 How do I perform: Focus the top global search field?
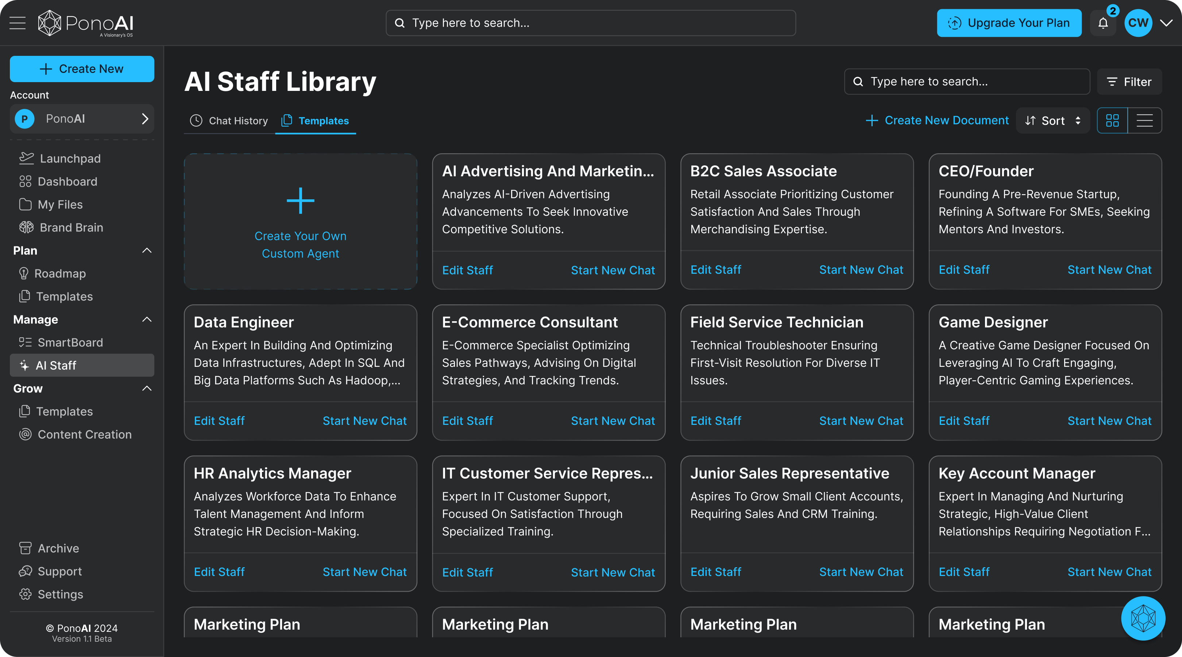click(591, 23)
